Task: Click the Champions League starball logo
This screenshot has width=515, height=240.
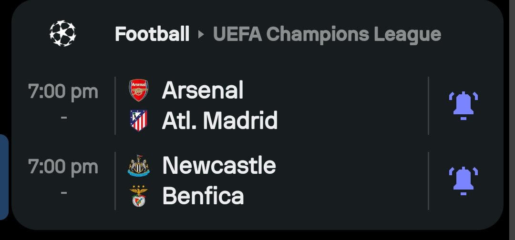Action: coord(63,33)
